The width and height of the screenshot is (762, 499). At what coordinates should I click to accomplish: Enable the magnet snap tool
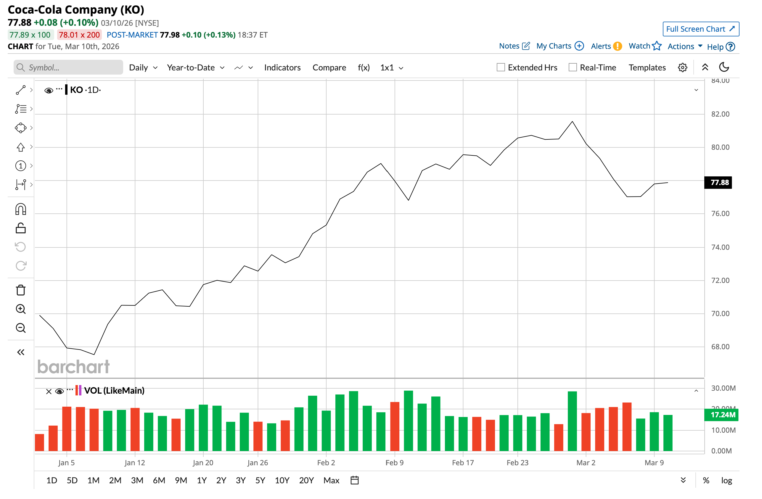pos(20,210)
